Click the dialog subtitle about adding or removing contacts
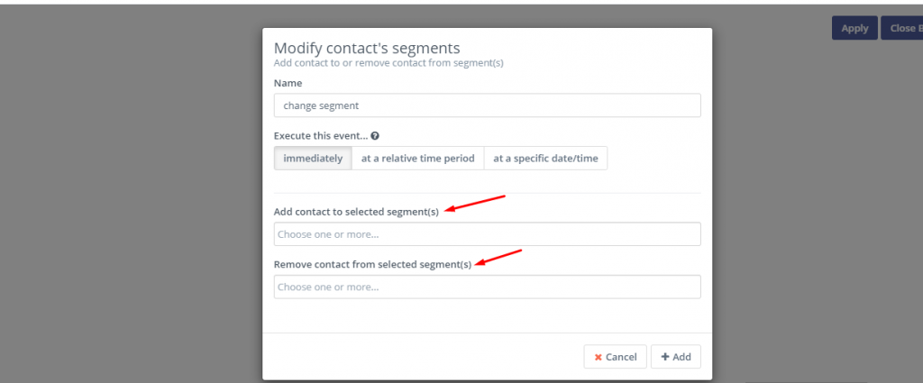This screenshot has height=383, width=923. (388, 63)
